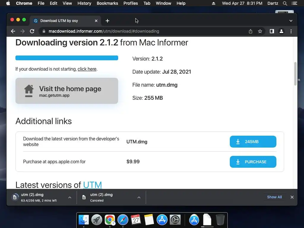
Task: Select the Download UTM by osy tab
Action: tap(66, 21)
